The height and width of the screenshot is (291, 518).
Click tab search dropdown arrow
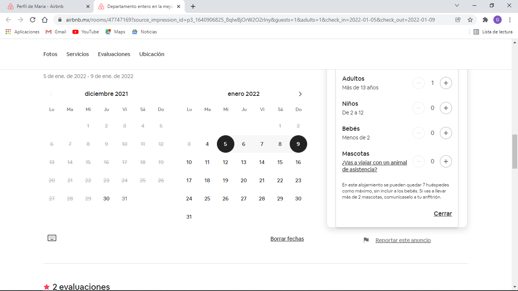[x=457, y=6]
